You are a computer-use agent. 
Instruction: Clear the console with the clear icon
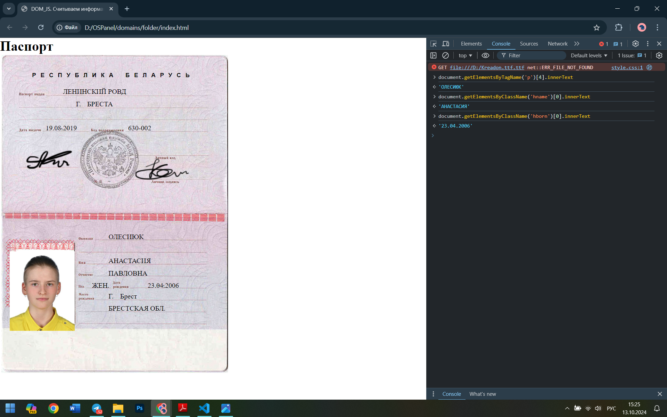445,56
